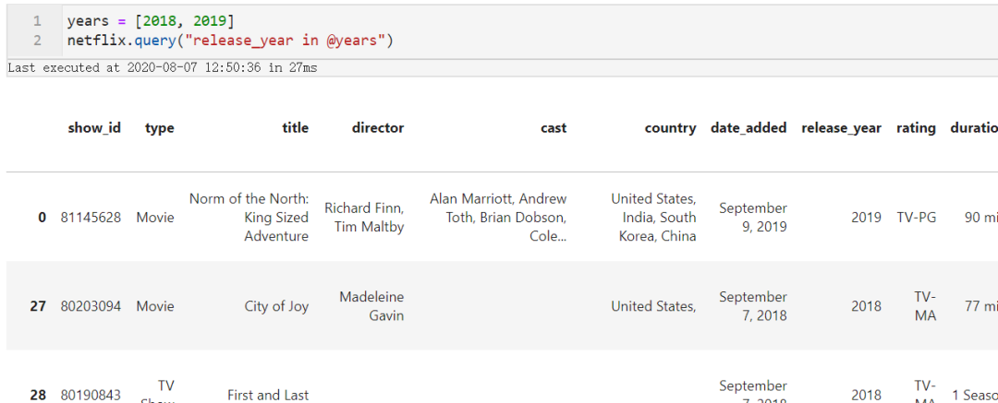The height and width of the screenshot is (403, 998).
Task: Select show_id 81145628 cell
Action: point(91,218)
